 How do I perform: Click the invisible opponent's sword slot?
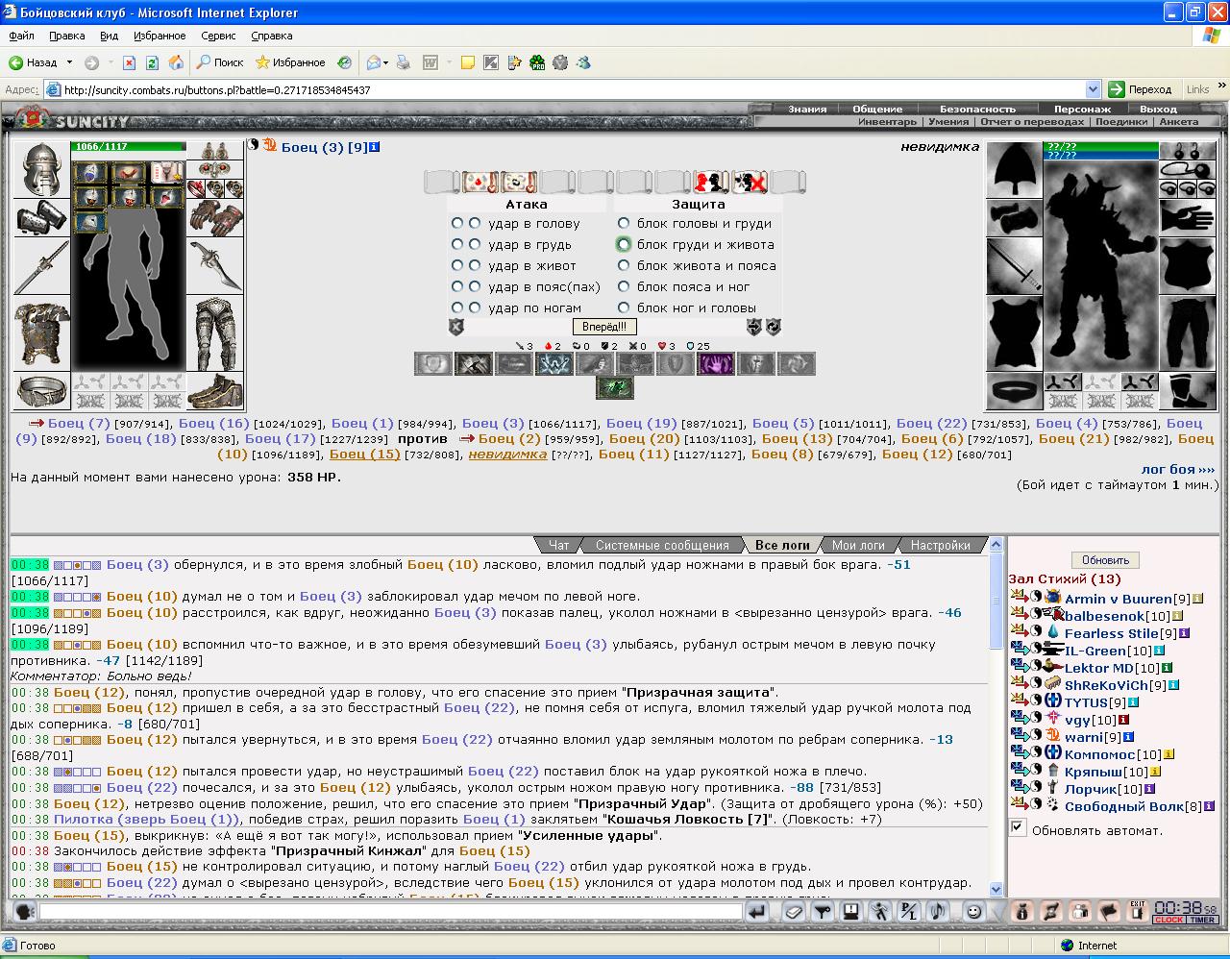click(x=1015, y=267)
